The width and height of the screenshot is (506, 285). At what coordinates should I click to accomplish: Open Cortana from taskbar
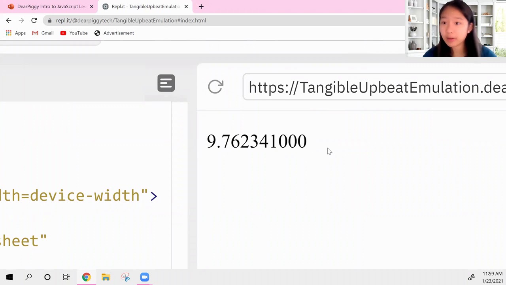pos(47,277)
